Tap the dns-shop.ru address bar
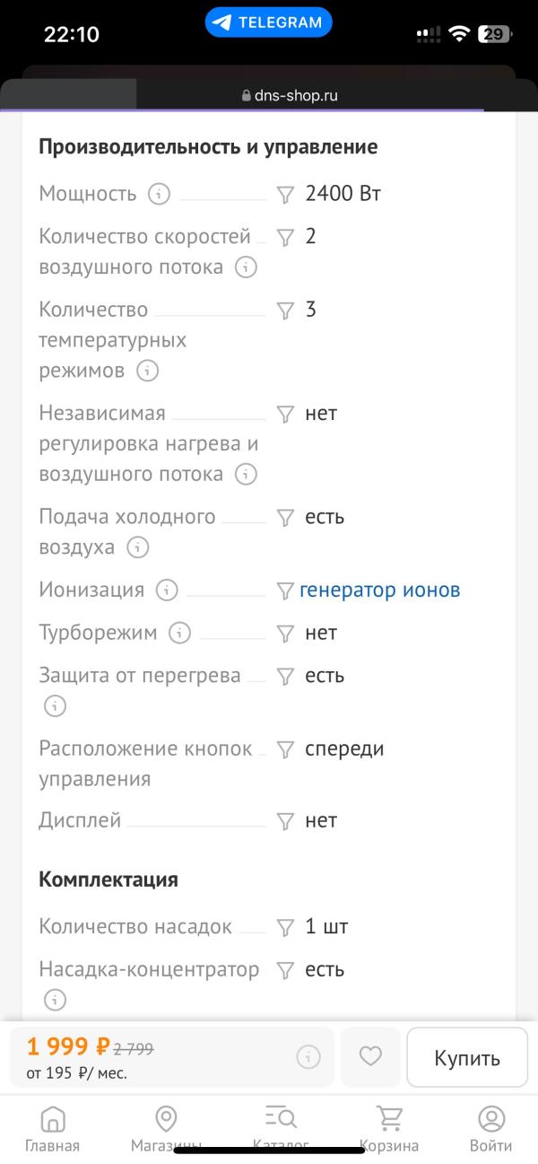538x1164 pixels. (289, 95)
